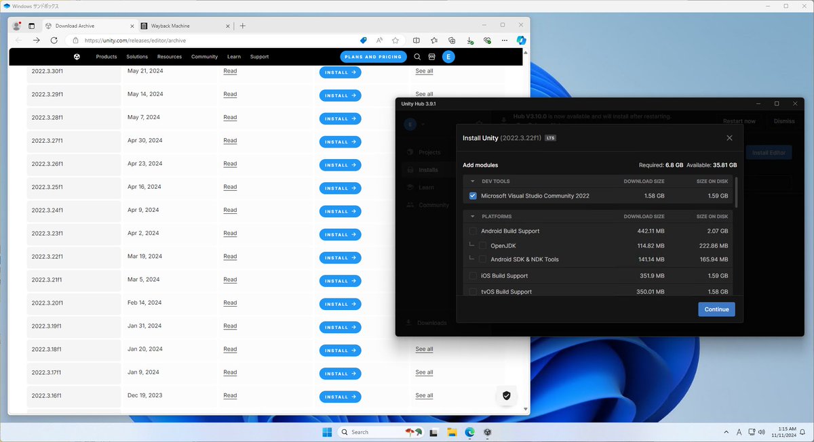
Task: Click the shopping price tag icon in address bar
Action: click(364, 41)
